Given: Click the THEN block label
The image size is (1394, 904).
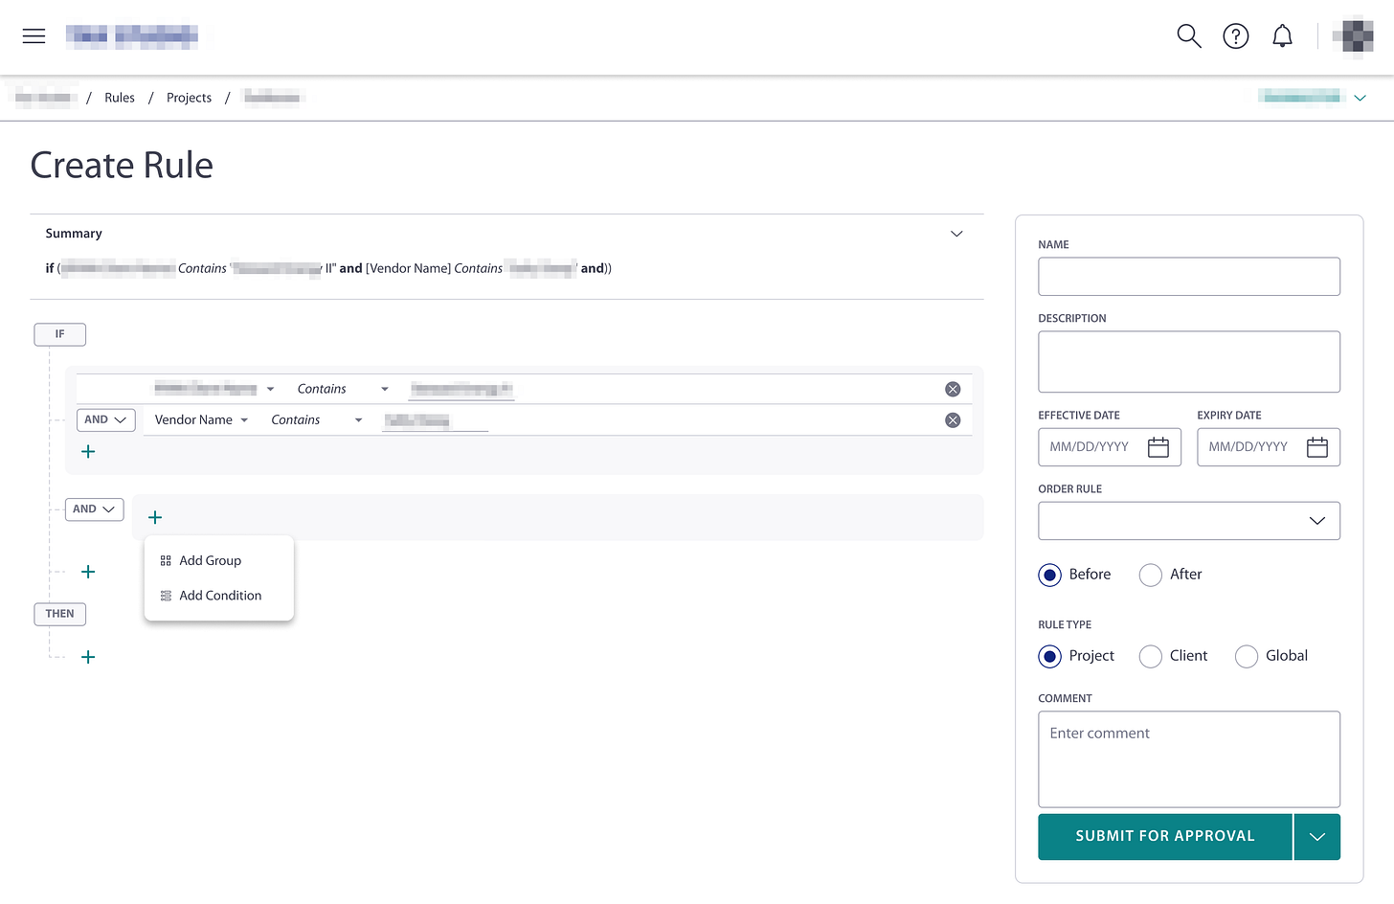Looking at the screenshot, I should pyautogui.click(x=59, y=614).
